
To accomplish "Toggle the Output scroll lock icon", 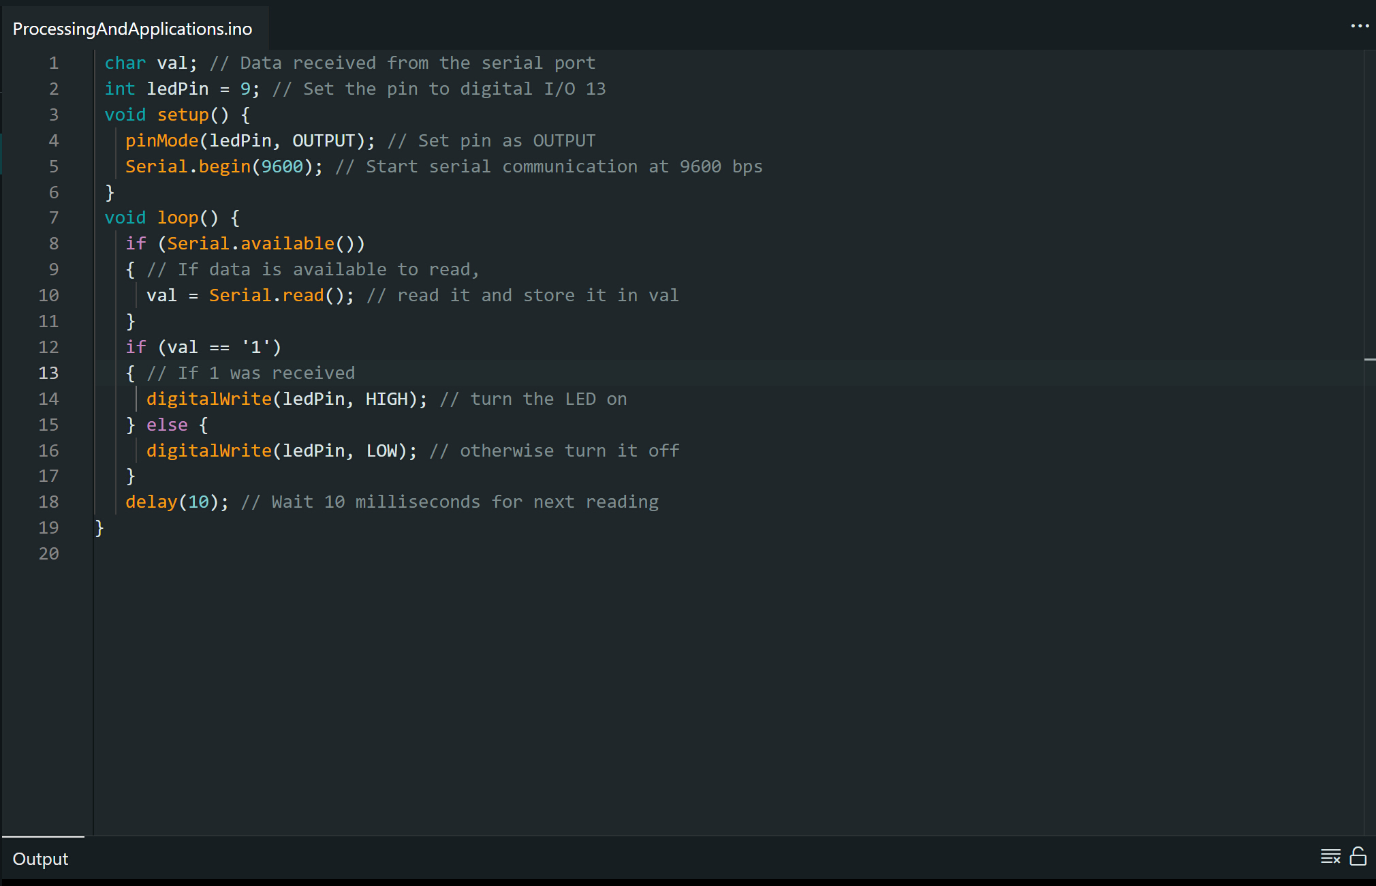I will click(1358, 857).
